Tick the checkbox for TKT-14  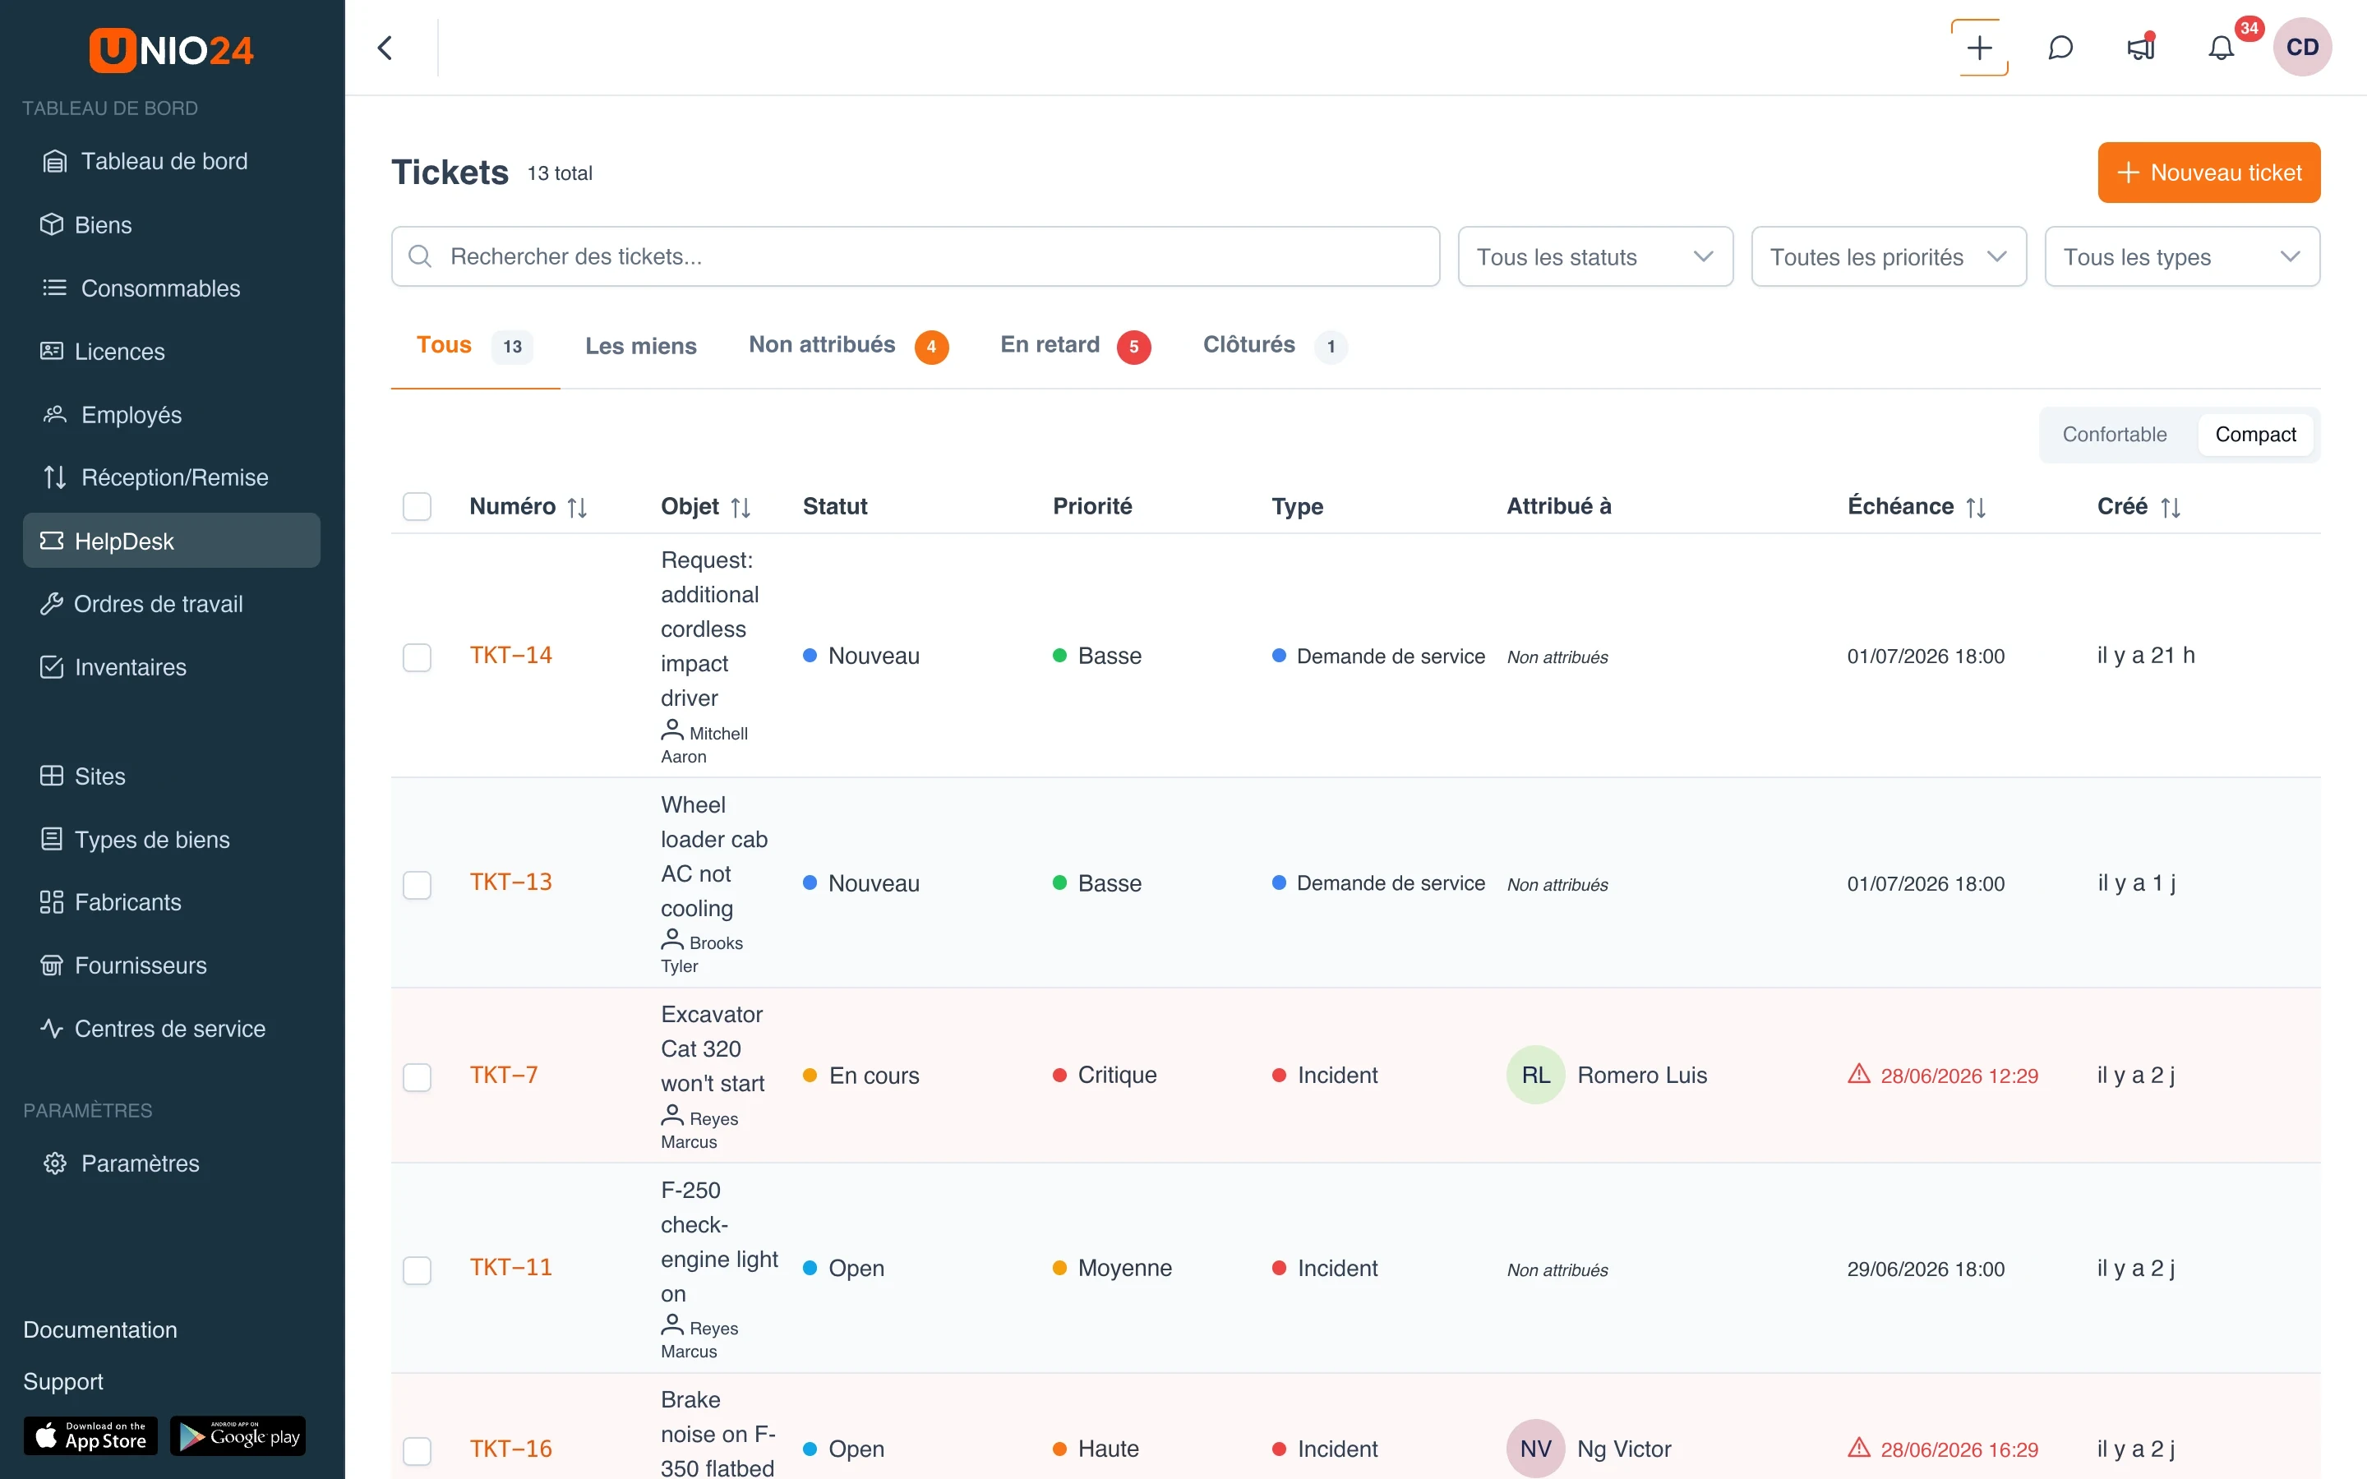click(417, 656)
